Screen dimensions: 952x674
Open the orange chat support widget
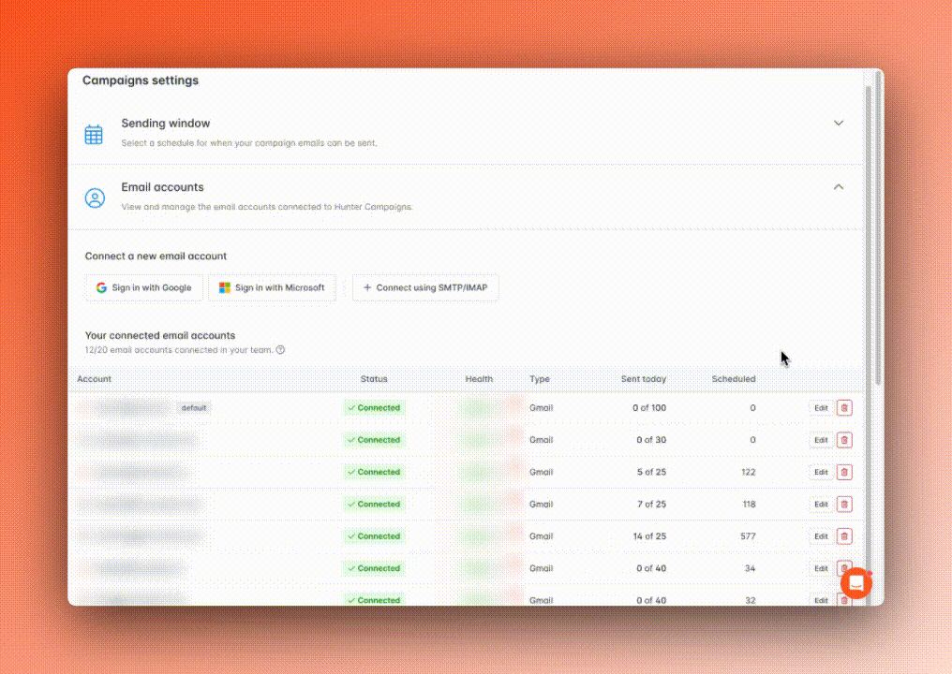(855, 583)
